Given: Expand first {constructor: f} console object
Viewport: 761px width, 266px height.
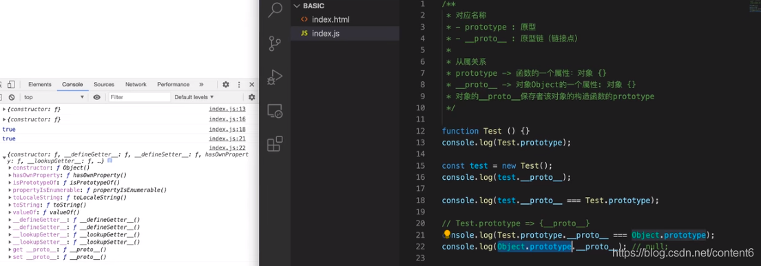Looking at the screenshot, I should (x=4, y=109).
